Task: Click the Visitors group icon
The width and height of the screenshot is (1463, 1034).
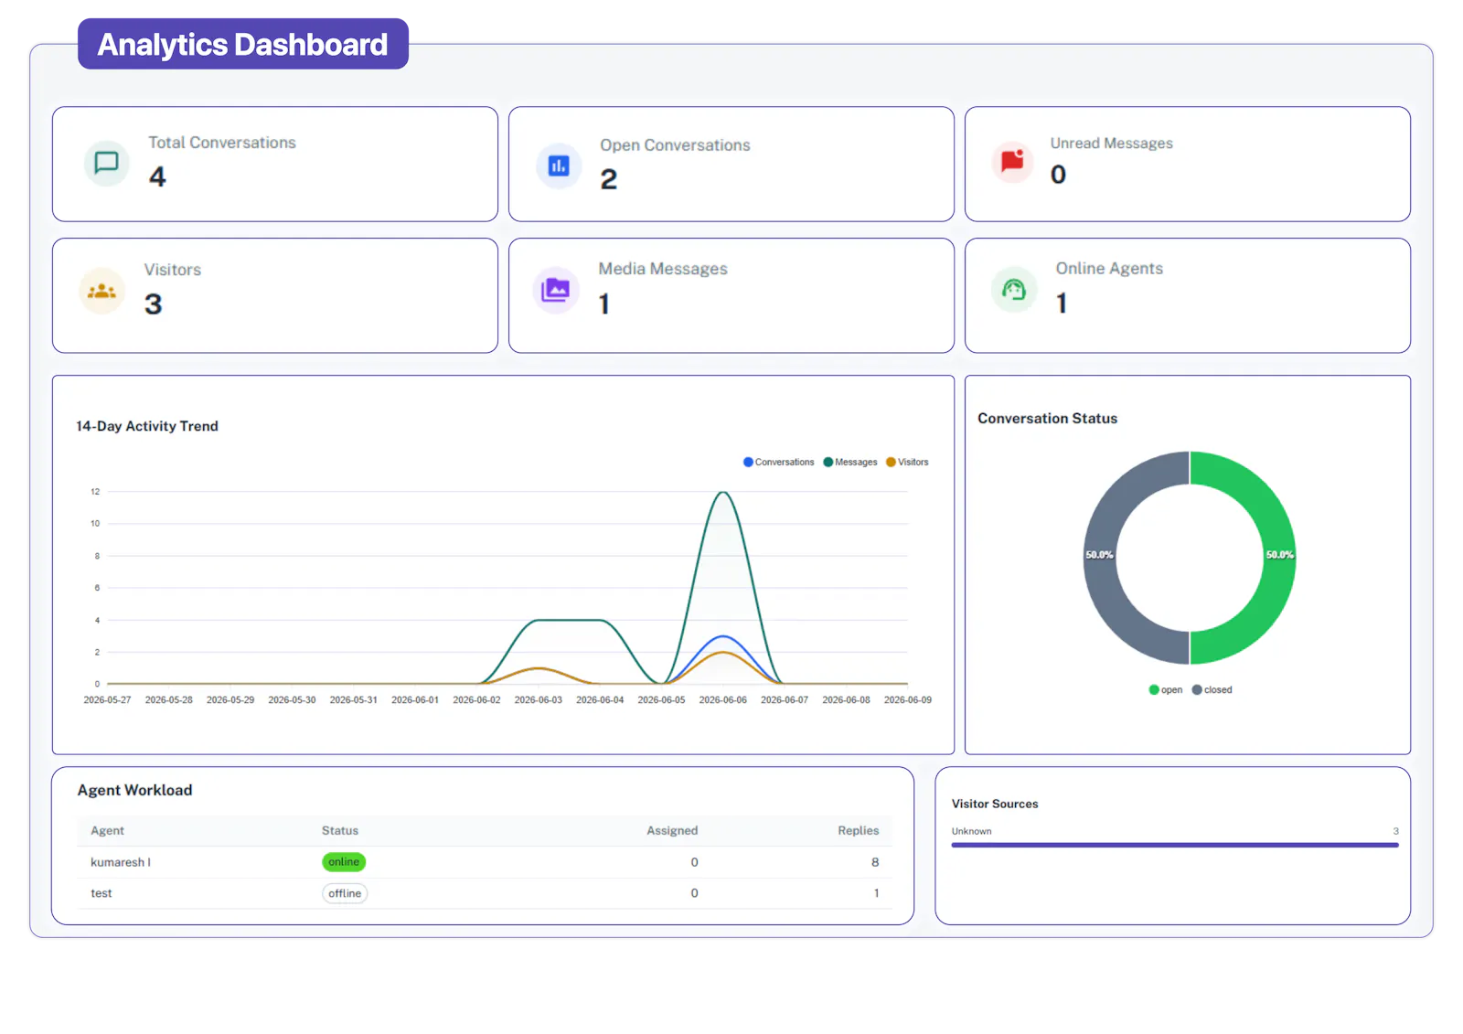Action: pyautogui.click(x=101, y=291)
